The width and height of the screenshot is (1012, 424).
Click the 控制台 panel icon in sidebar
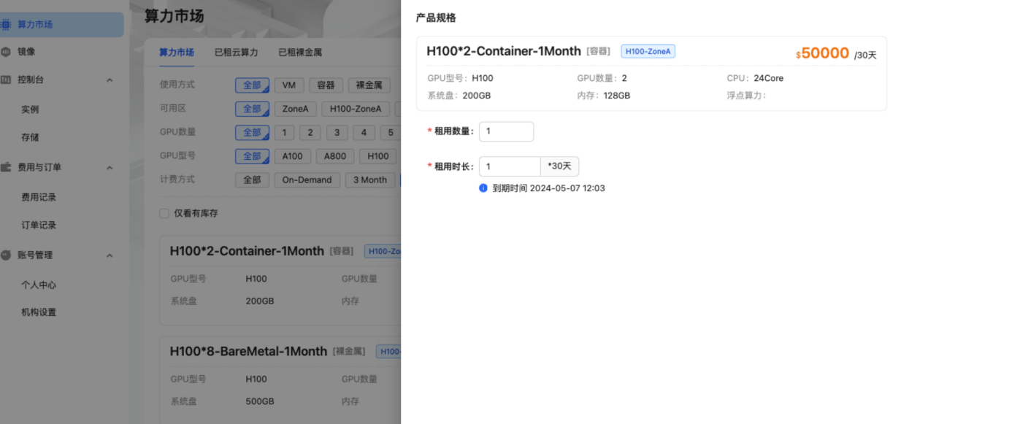[6, 80]
